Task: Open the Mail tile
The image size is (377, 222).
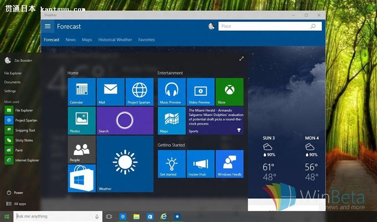Action: click(111, 92)
